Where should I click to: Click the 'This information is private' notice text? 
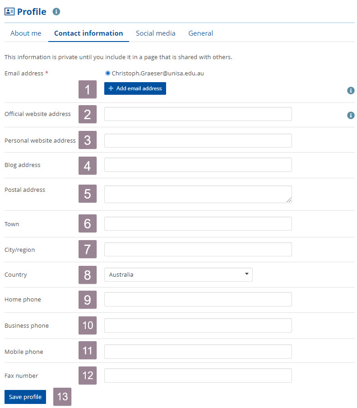click(x=118, y=57)
